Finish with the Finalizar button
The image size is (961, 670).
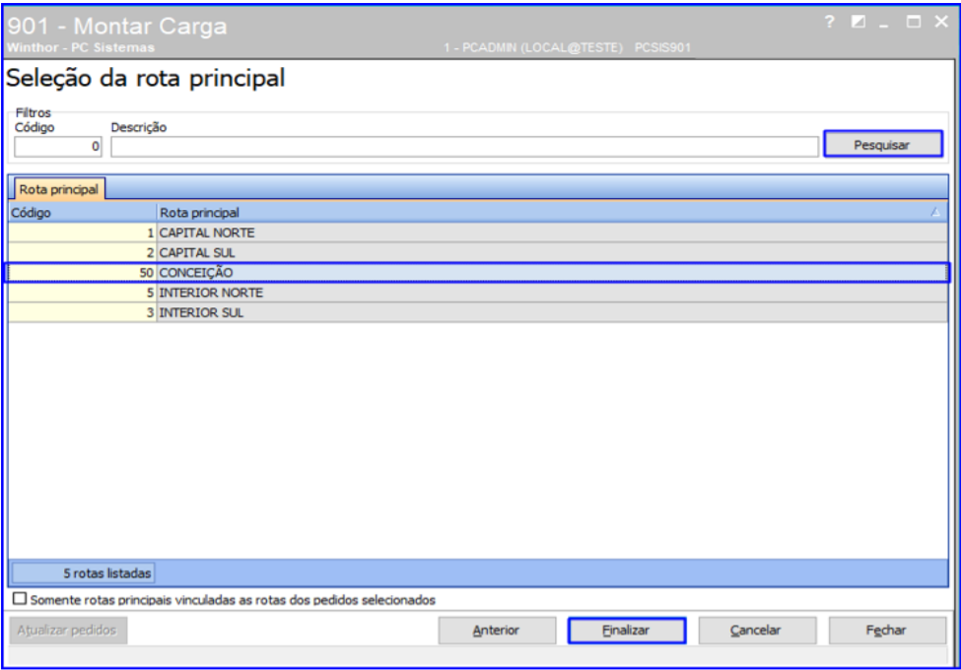pos(626,631)
